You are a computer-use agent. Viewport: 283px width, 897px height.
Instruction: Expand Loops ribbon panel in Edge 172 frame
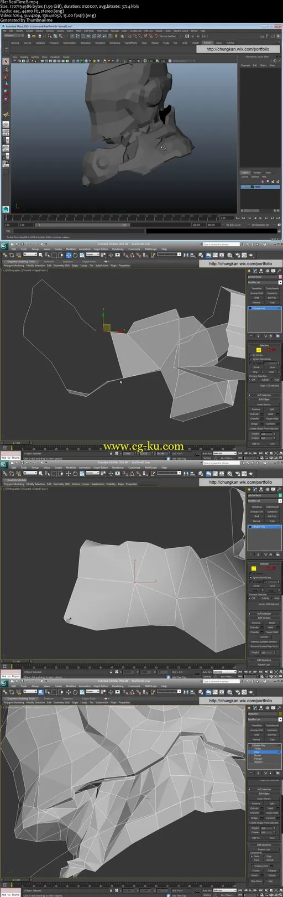[83, 266]
